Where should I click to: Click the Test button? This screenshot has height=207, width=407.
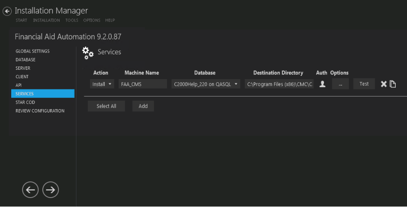(x=364, y=84)
